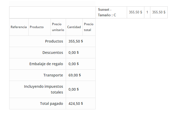Click the Sunset - Tamaño : C product cell
This screenshot has height=113, width=170.
click(107, 12)
